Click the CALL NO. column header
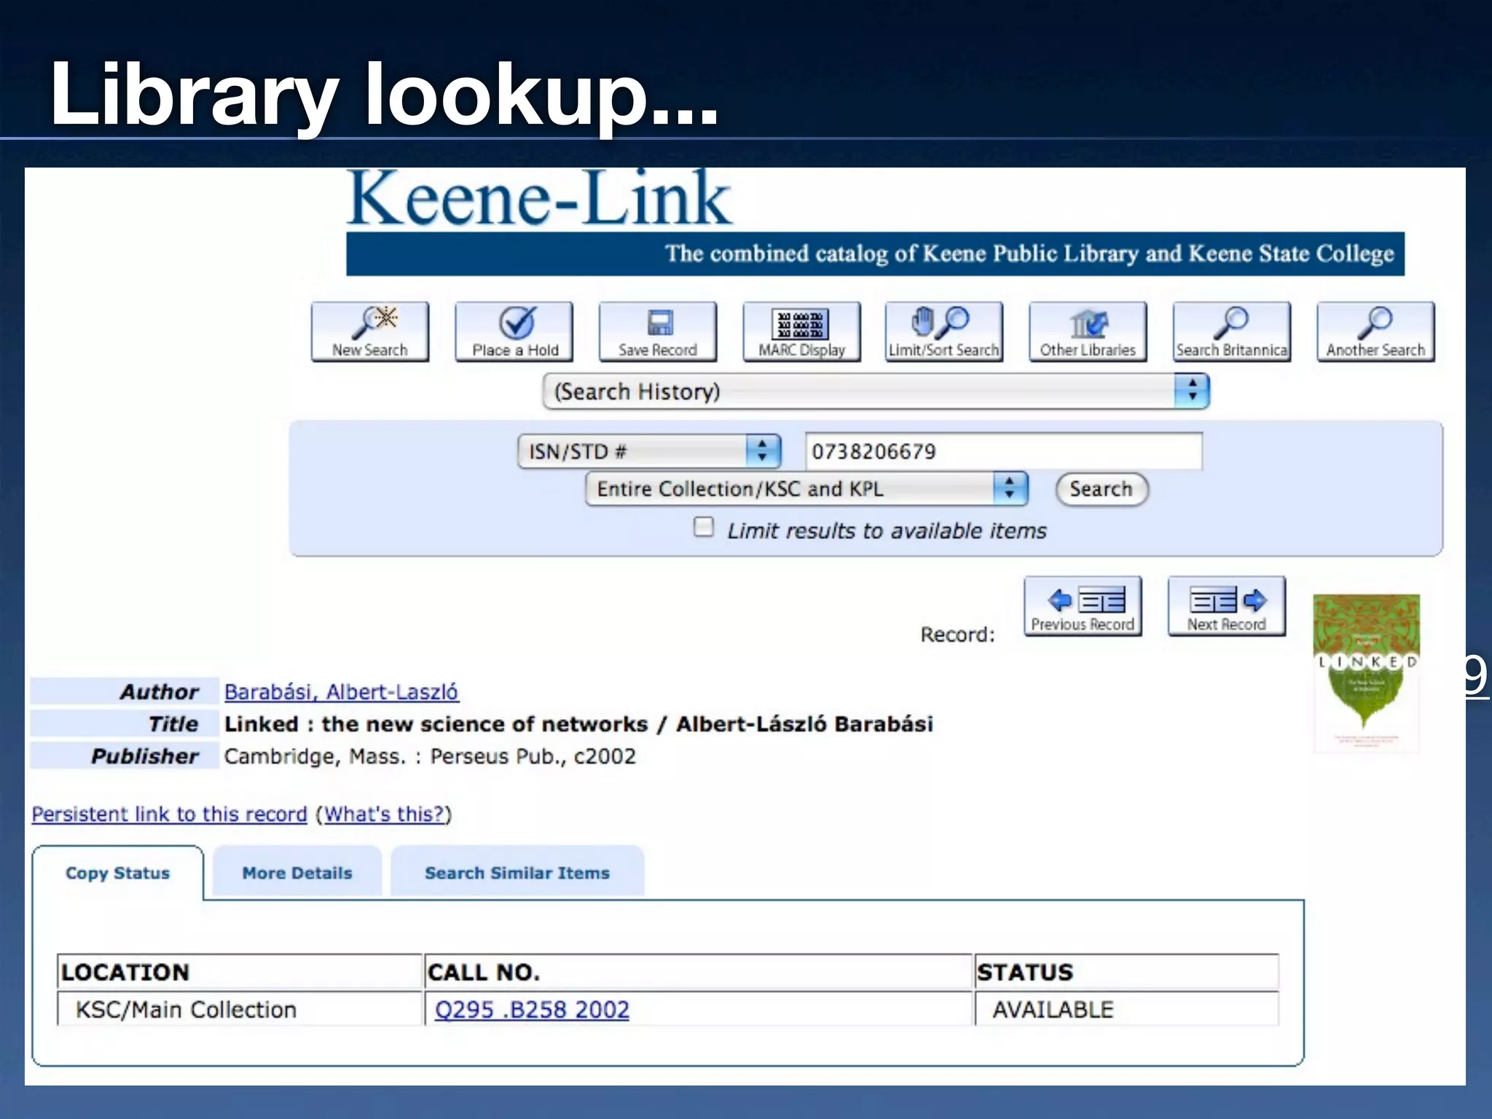Viewport: 1492px width, 1119px height. [699, 972]
